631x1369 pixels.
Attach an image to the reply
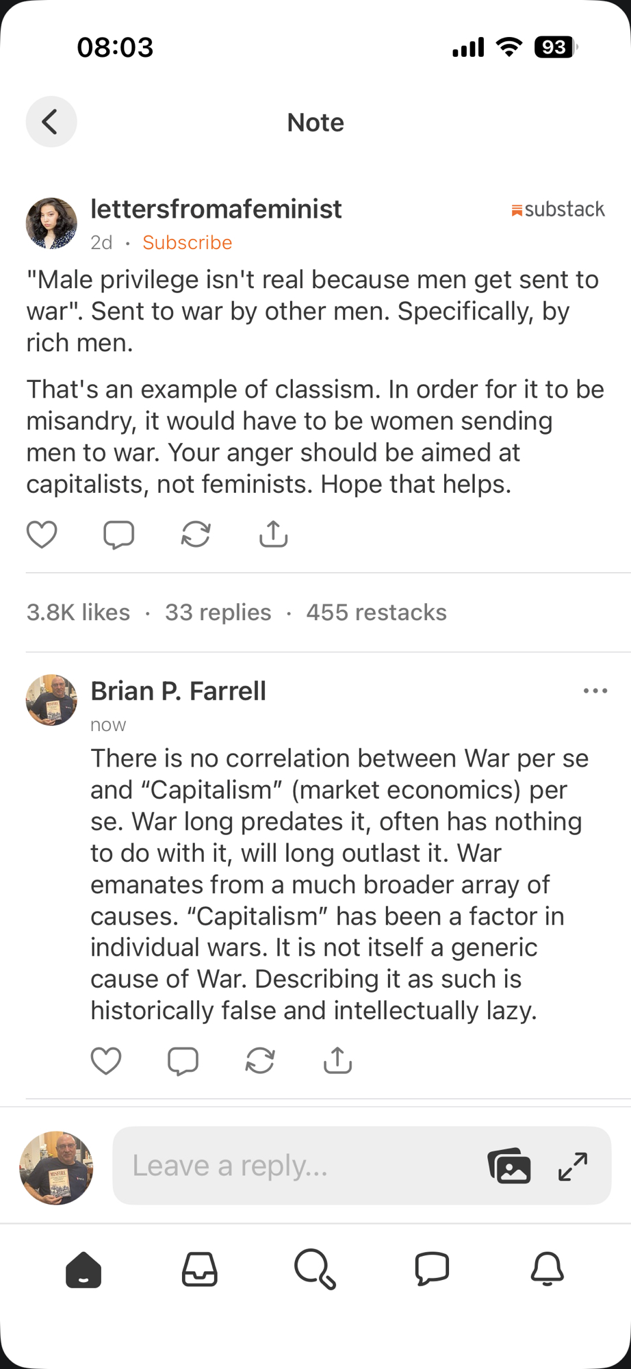click(509, 1166)
